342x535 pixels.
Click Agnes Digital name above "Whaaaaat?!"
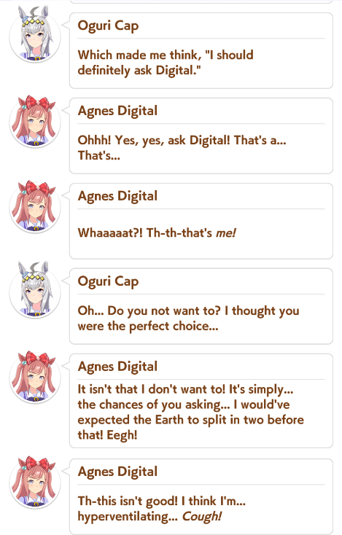(x=117, y=197)
